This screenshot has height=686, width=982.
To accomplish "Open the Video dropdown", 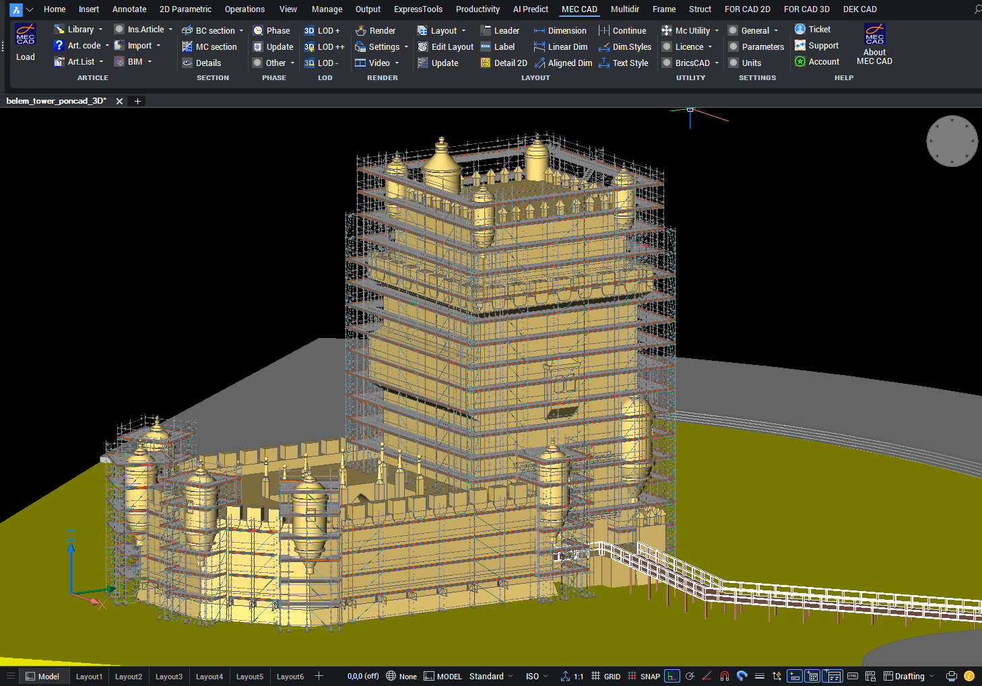I will tap(397, 63).
